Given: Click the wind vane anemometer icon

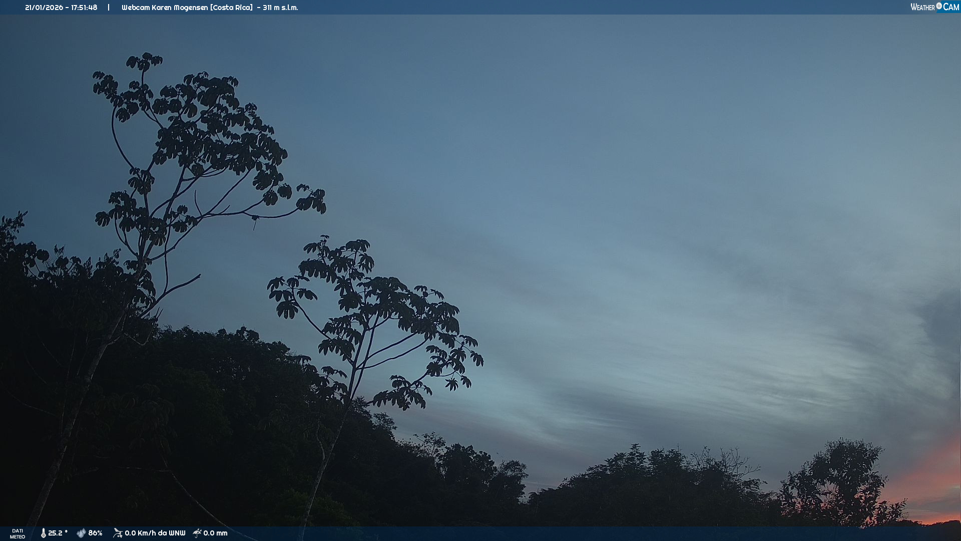Looking at the screenshot, I should (118, 533).
